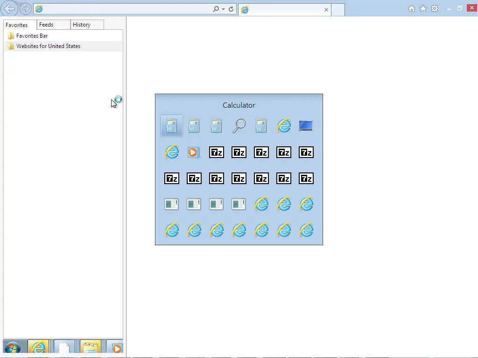Close the current browser tab
Screen dimensions: 478x358
point(326,10)
